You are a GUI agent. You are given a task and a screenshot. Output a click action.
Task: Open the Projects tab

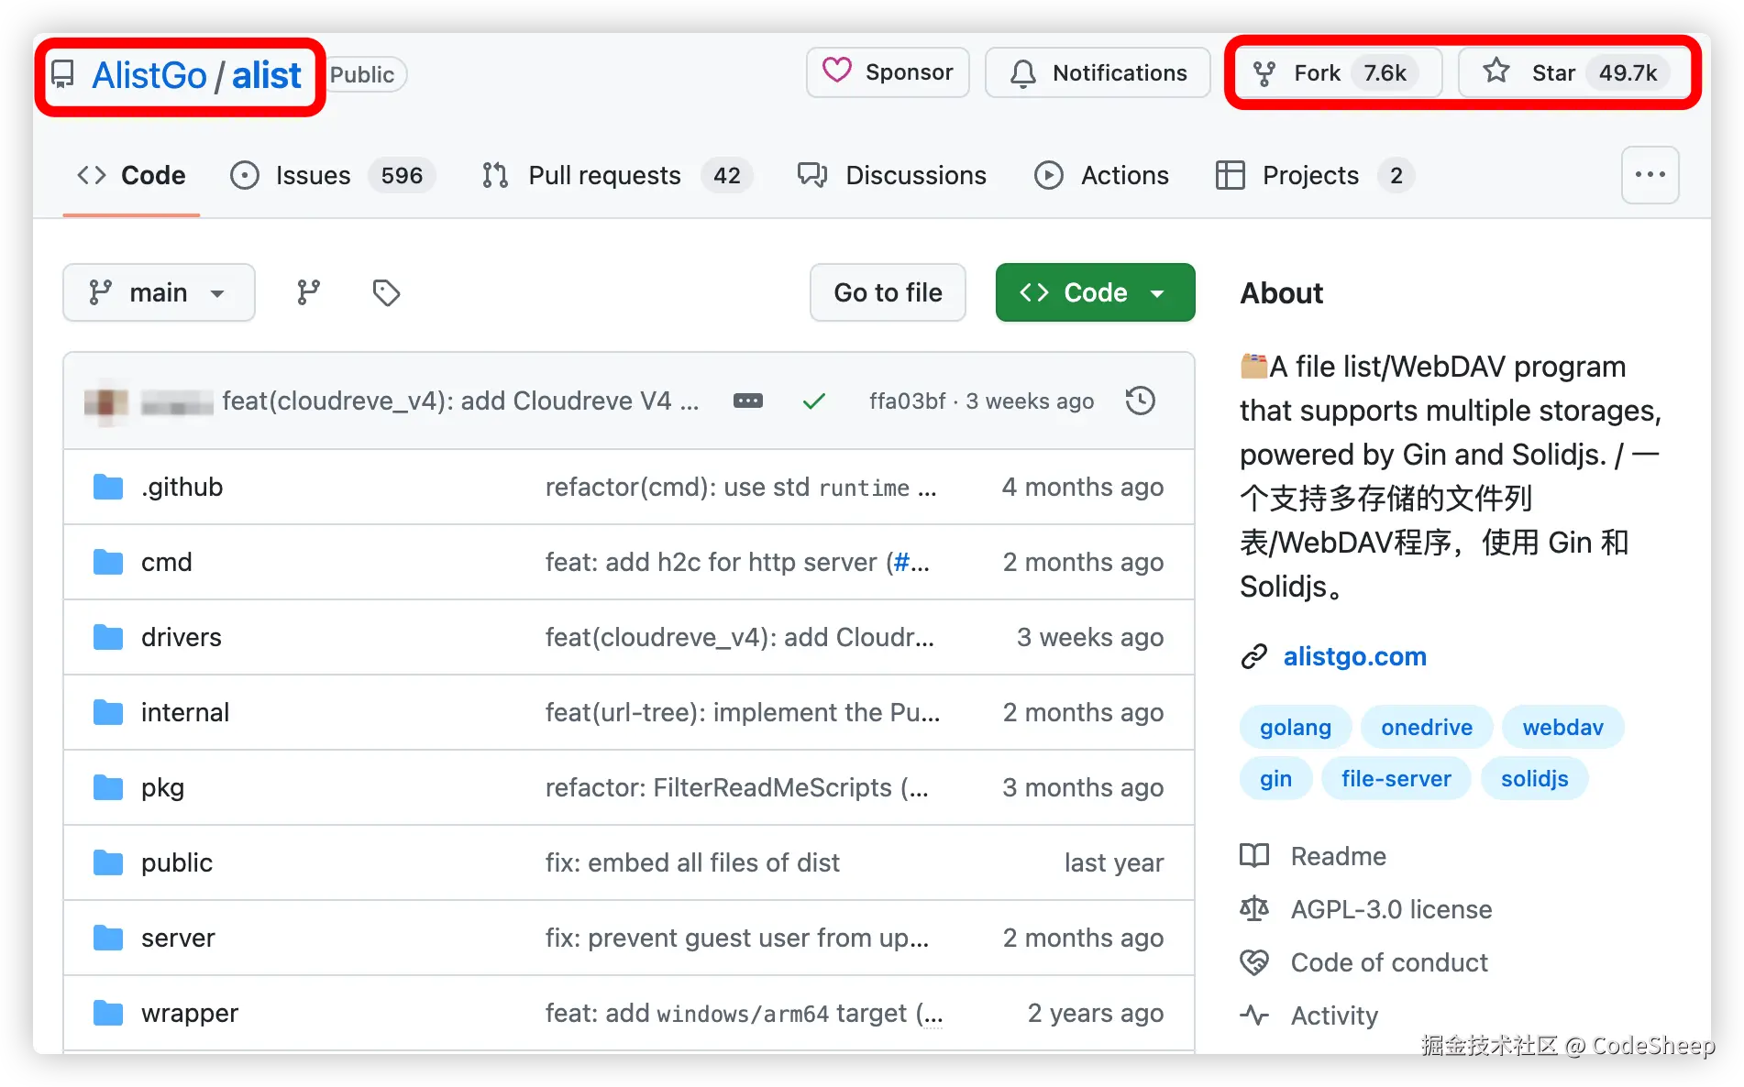pyautogui.click(x=1314, y=175)
